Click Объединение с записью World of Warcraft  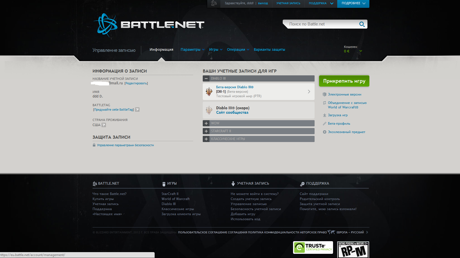(347, 105)
